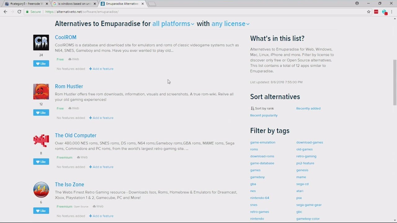Viewport: 397px width, 223px height.
Task: Sort alternatives by rank
Action: coord(262,108)
